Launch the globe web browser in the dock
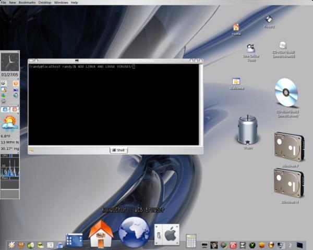This screenshot has height=250, width=313. click(134, 232)
